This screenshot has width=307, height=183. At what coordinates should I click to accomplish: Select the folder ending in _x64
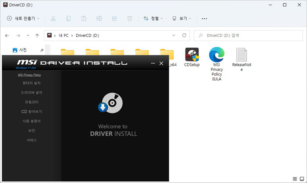pos(169,57)
